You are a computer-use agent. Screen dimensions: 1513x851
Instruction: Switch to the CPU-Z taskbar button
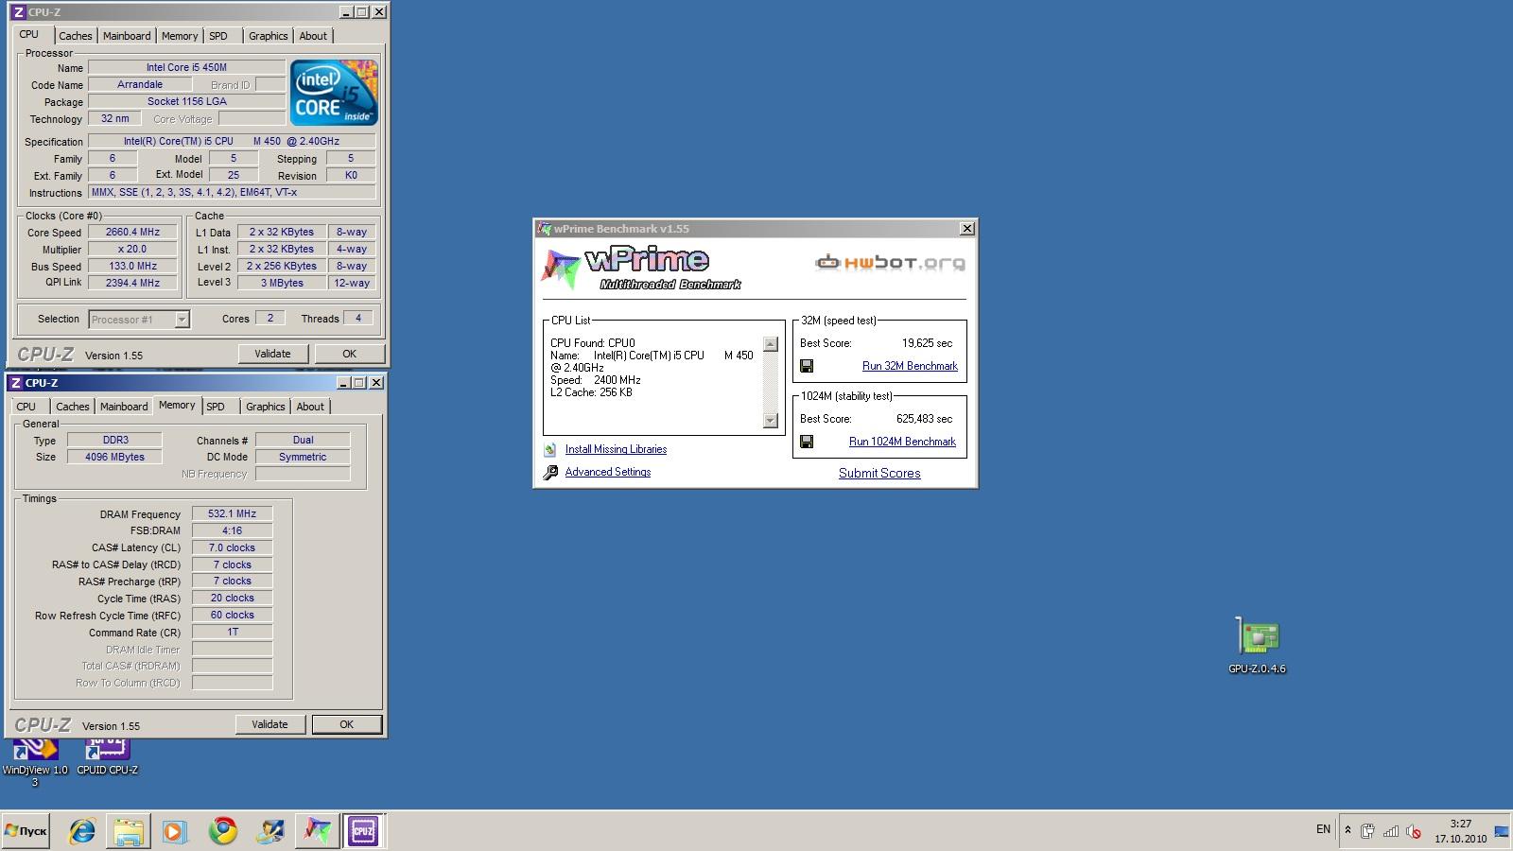pos(363,831)
